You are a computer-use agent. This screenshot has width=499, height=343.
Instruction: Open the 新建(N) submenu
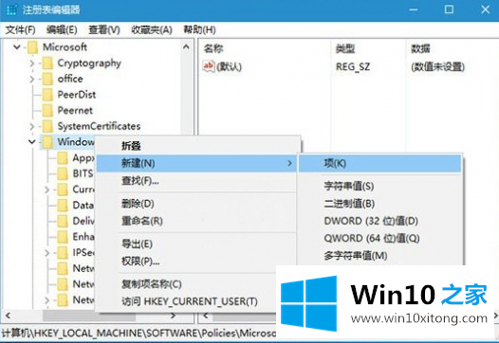click(x=196, y=163)
